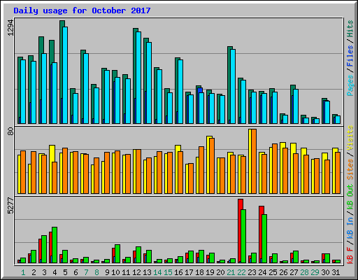Select day label 24 on the x-axis
358x280 pixels.
click(262, 272)
